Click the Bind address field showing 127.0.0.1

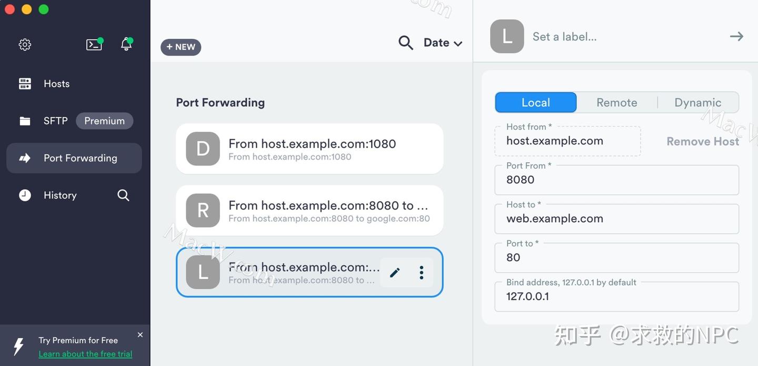pyautogui.click(x=616, y=296)
